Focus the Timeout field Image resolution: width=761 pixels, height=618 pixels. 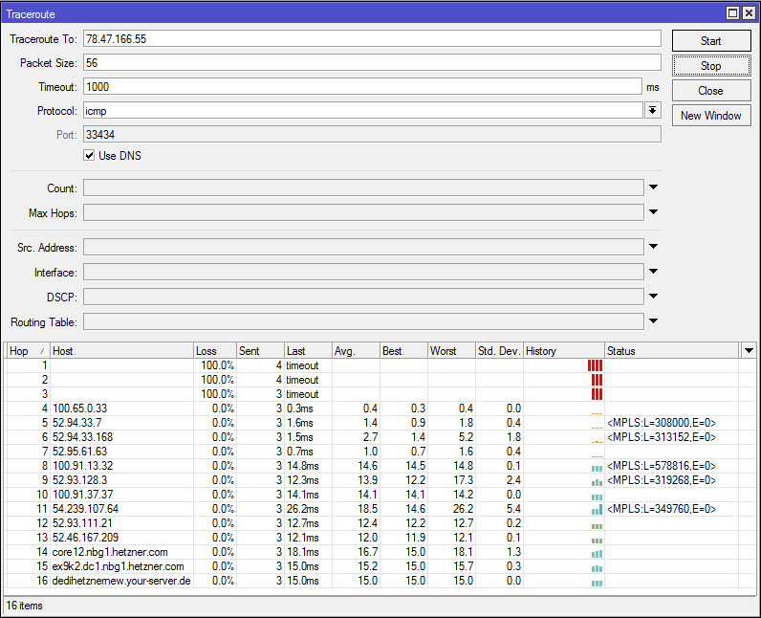362,86
